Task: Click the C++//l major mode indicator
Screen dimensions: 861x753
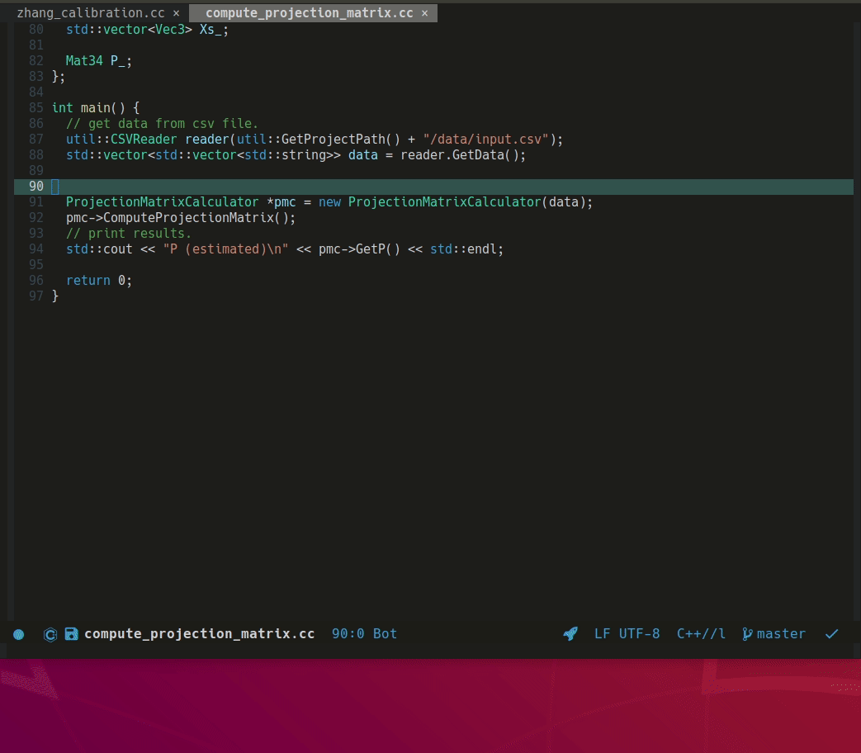Action: (x=701, y=634)
